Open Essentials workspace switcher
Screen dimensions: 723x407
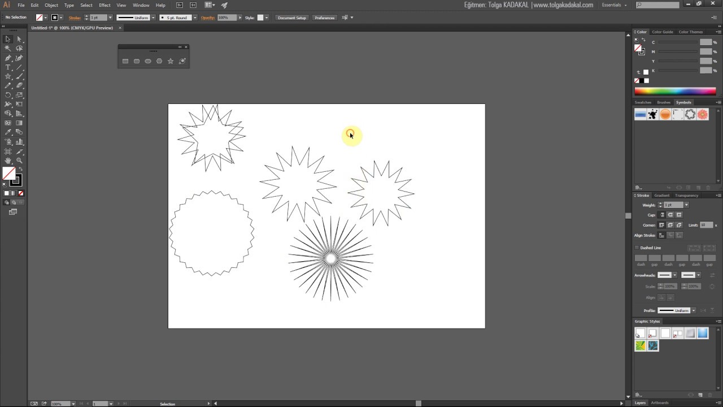[615, 5]
